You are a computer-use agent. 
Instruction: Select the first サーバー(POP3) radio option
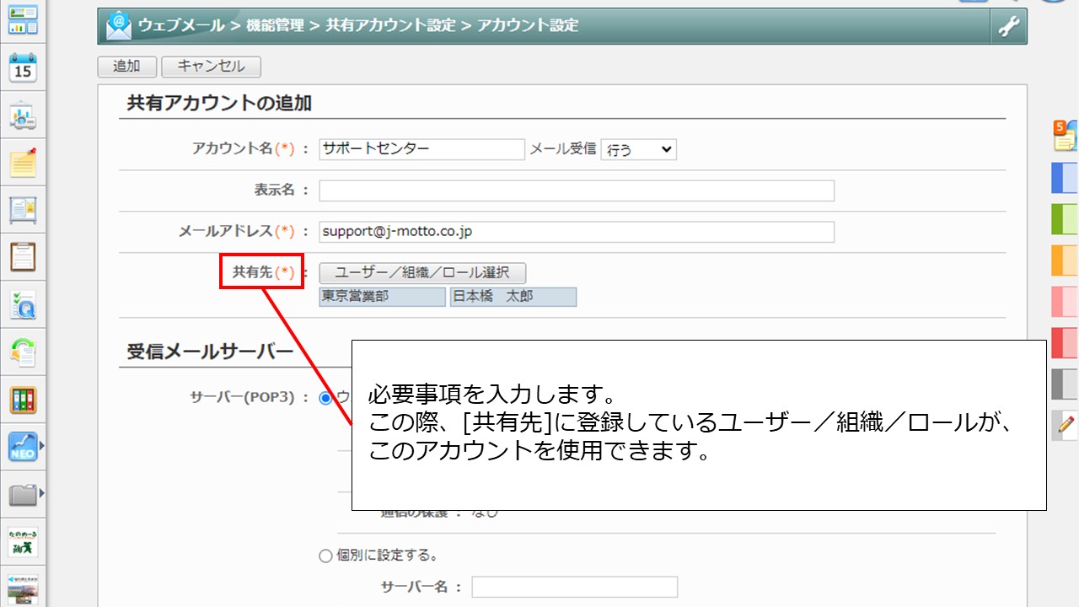pos(326,398)
